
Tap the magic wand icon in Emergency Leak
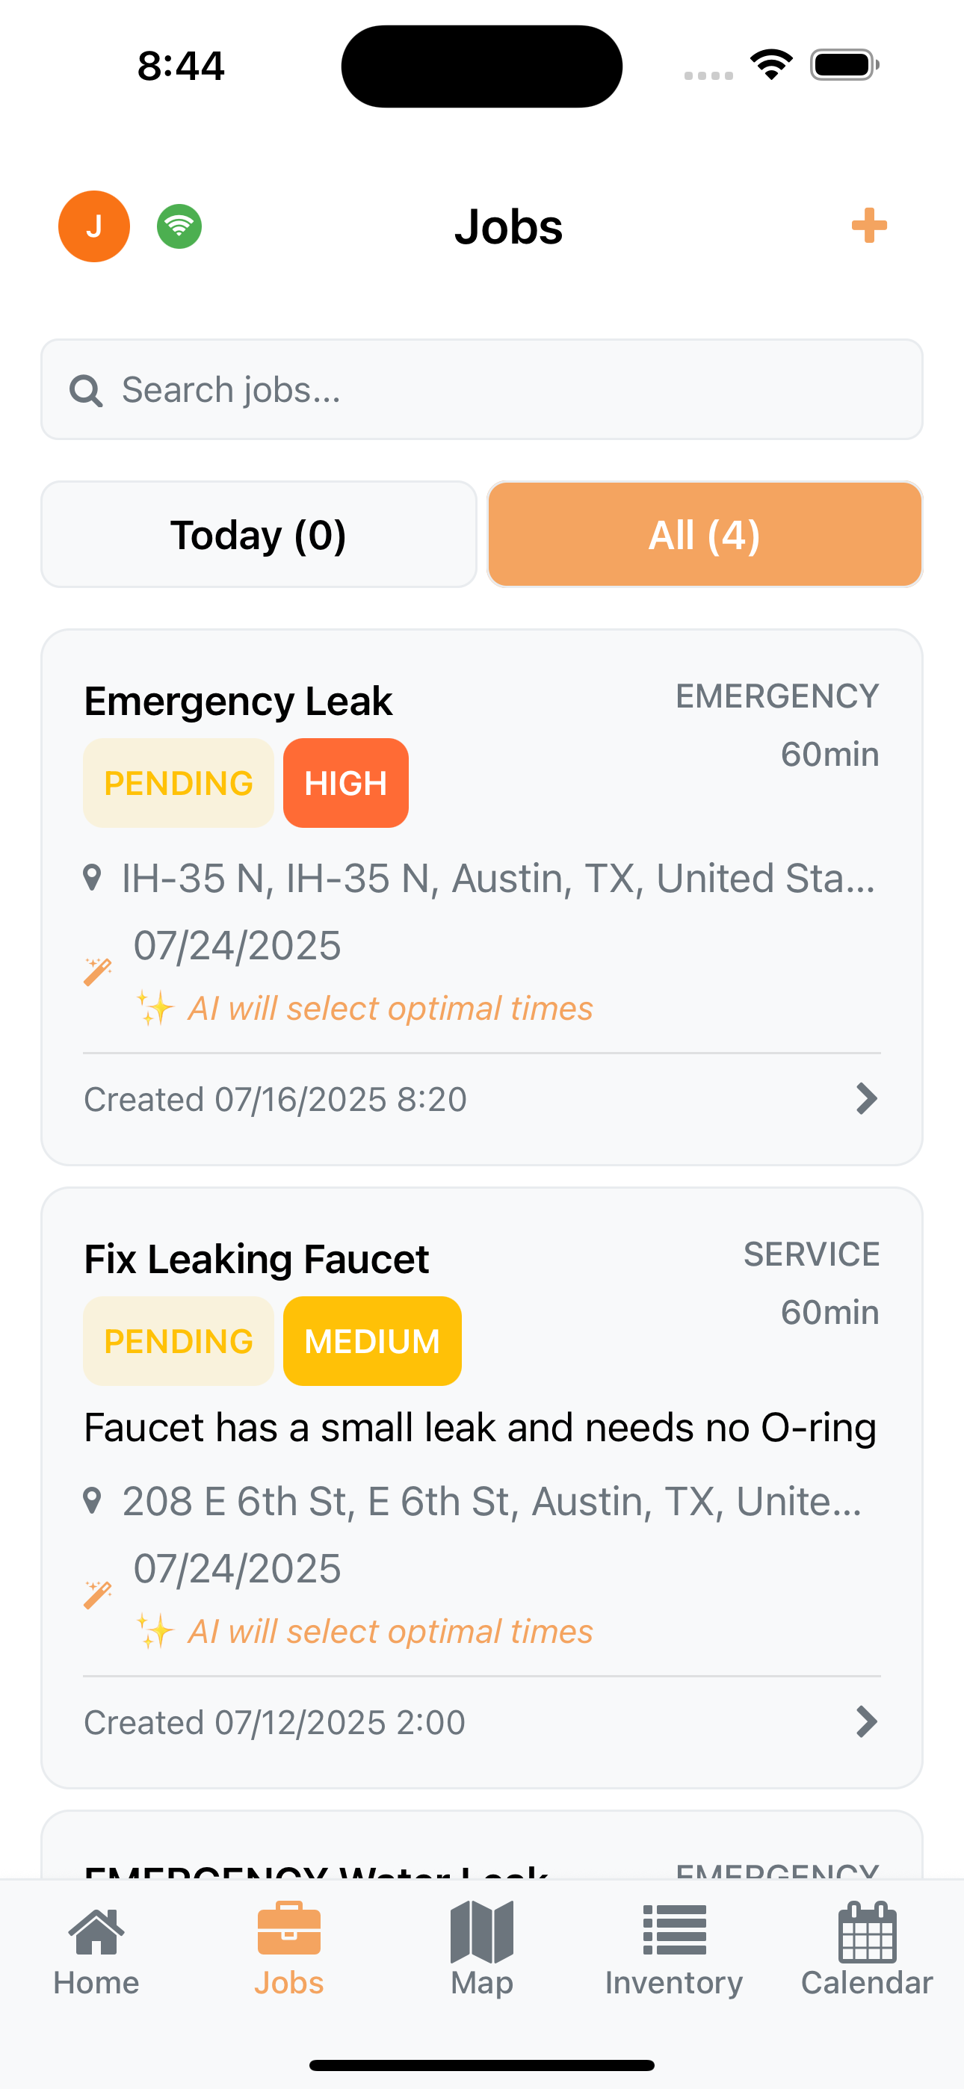click(x=97, y=971)
